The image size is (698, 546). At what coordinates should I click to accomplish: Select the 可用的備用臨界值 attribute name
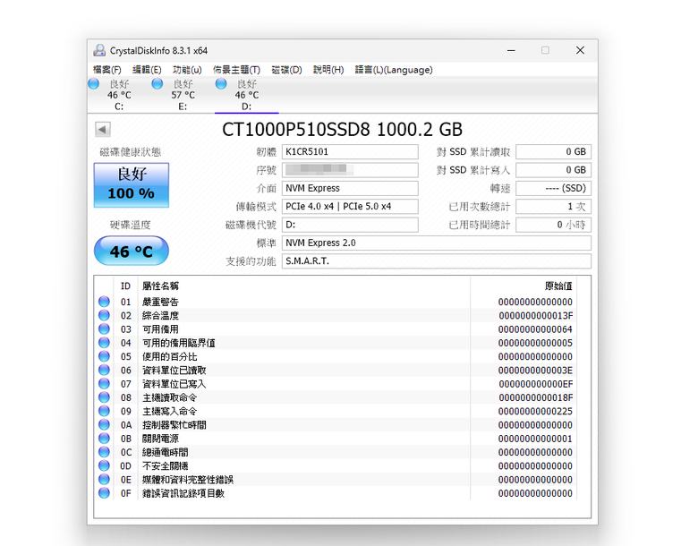(178, 343)
